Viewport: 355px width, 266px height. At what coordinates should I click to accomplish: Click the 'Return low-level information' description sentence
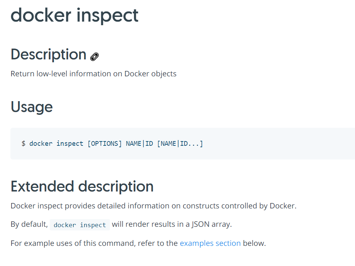(93, 74)
